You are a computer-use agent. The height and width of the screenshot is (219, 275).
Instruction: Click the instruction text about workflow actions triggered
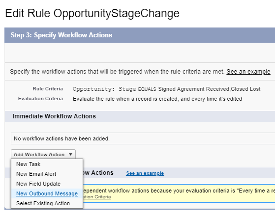[117, 72]
